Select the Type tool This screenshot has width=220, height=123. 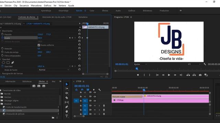coord(67,116)
